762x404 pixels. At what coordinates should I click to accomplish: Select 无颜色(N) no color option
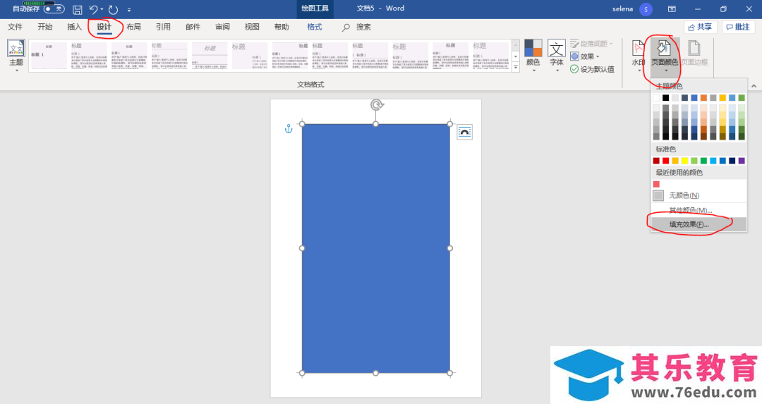pyautogui.click(x=698, y=195)
